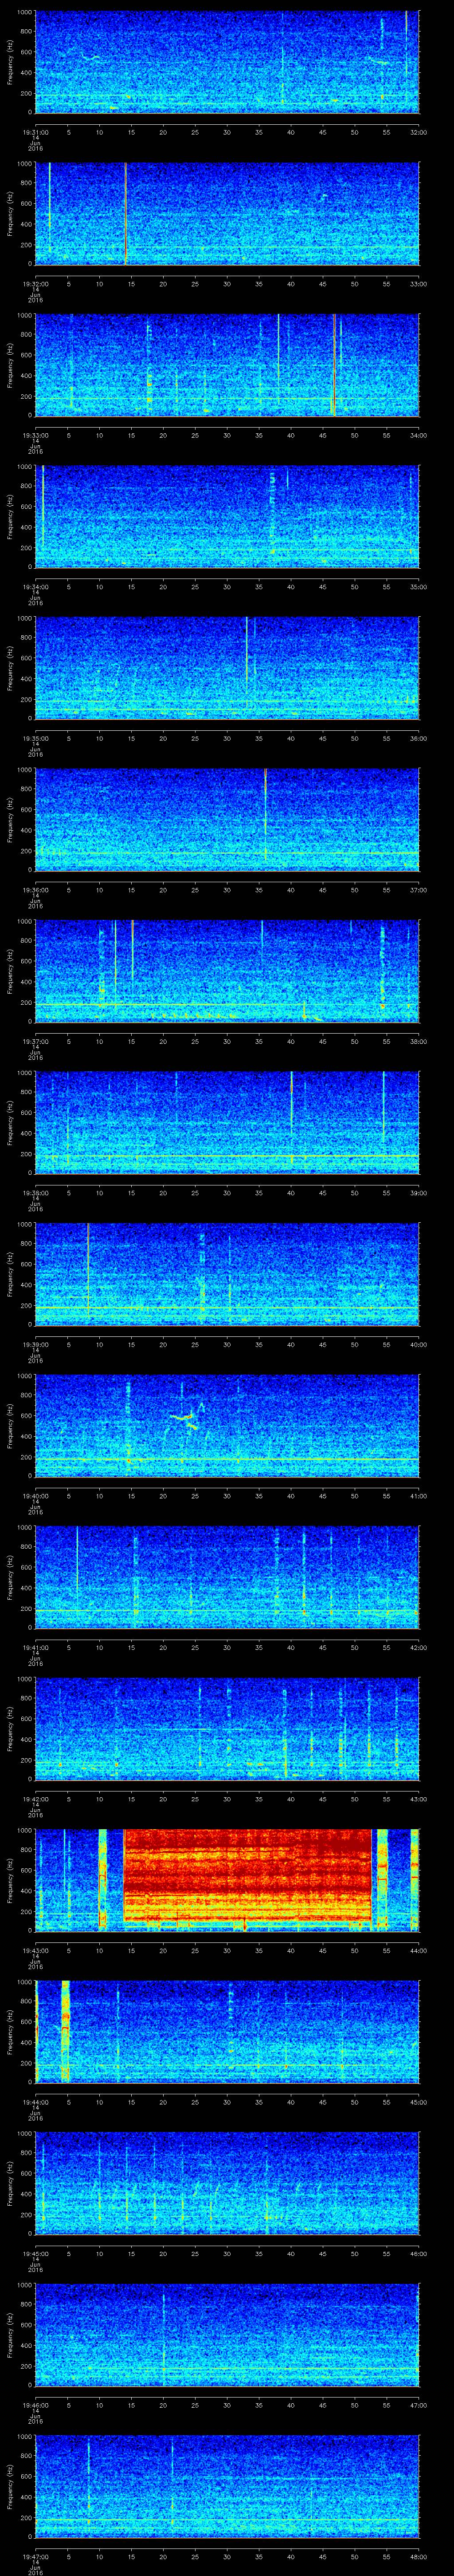
Task: Select the spectrogram panel starting at 19:46:00
Action: (x=227, y=2334)
